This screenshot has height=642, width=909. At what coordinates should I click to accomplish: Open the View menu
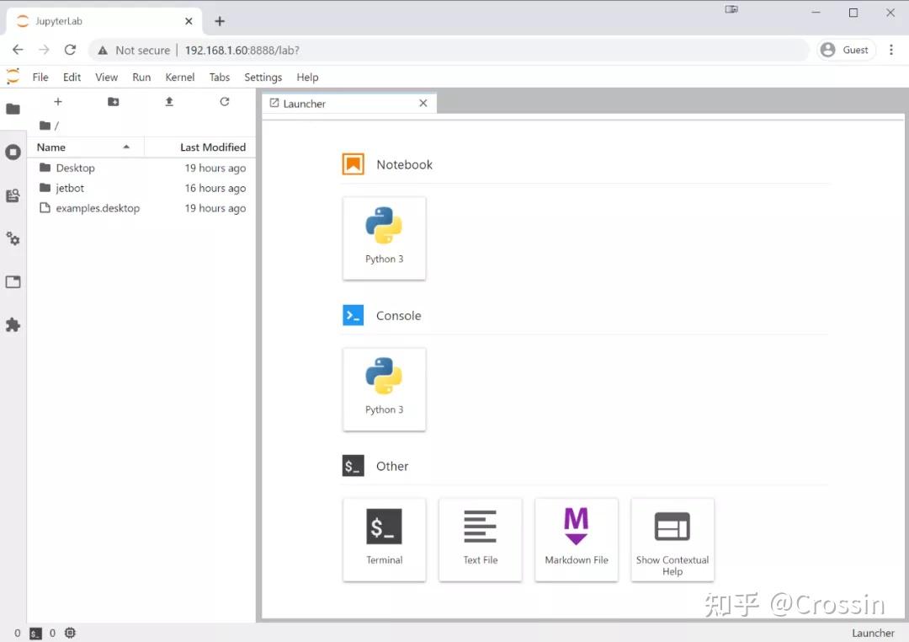107,78
